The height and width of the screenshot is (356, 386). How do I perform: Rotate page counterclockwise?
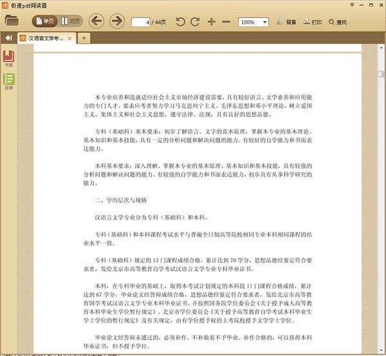[x=180, y=22]
